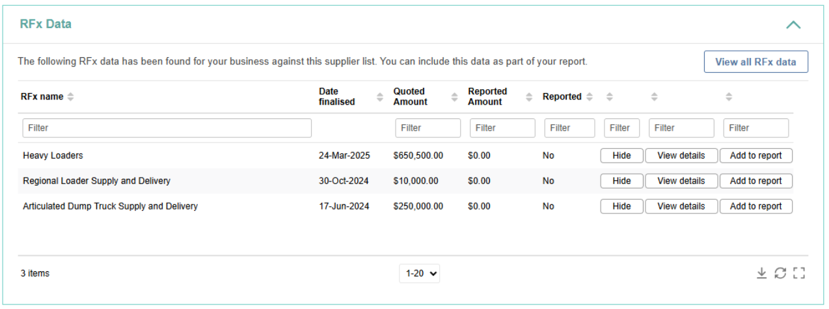Add Articulated Dump Truck to report

(x=755, y=206)
